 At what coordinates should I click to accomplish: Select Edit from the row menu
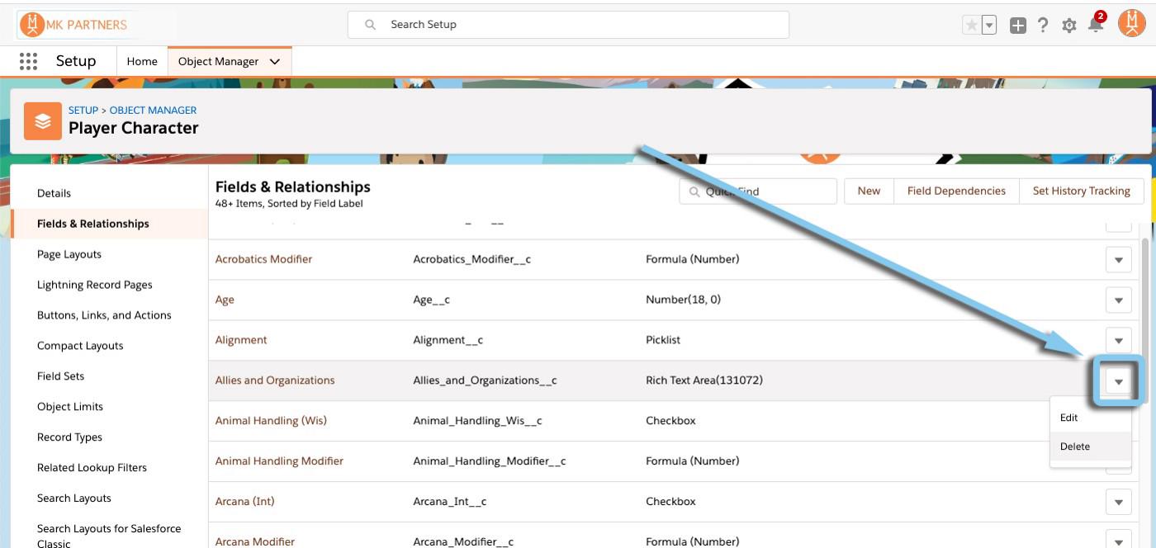1069,418
